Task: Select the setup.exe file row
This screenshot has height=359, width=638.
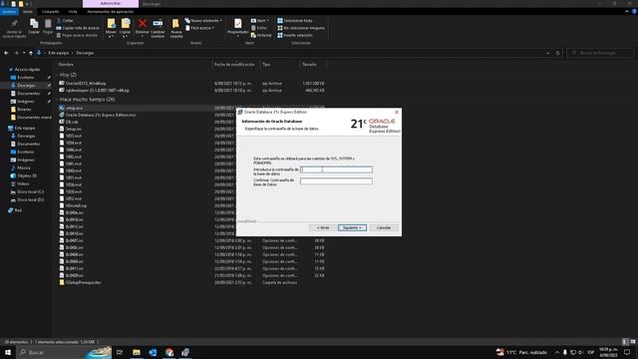Action: point(191,108)
